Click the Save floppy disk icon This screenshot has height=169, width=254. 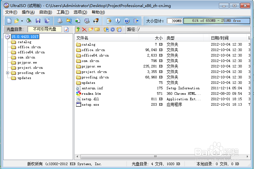(x=38, y=21)
